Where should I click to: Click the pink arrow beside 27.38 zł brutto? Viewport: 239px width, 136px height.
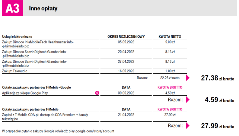coord(188,78)
